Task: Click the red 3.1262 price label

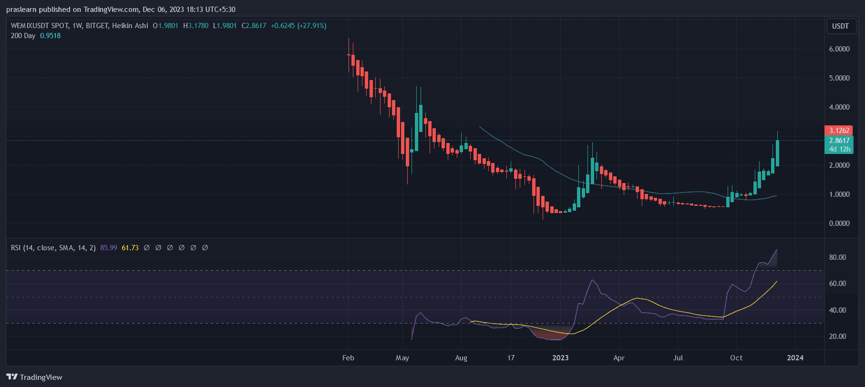Action: click(839, 131)
